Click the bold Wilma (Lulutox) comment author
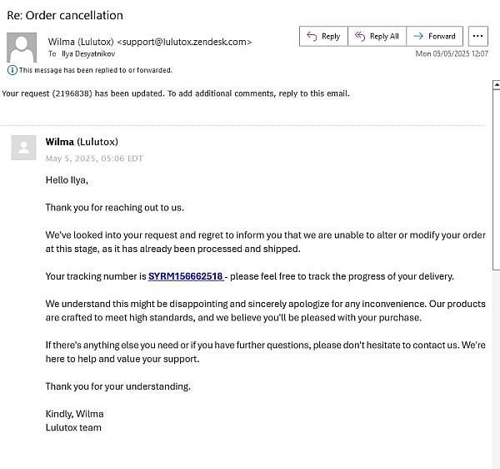 tap(82, 142)
